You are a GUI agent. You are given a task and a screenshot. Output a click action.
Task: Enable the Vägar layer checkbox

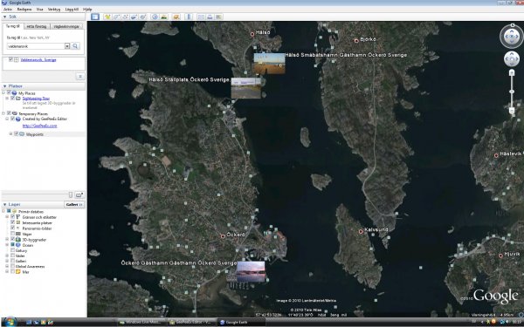point(13,234)
